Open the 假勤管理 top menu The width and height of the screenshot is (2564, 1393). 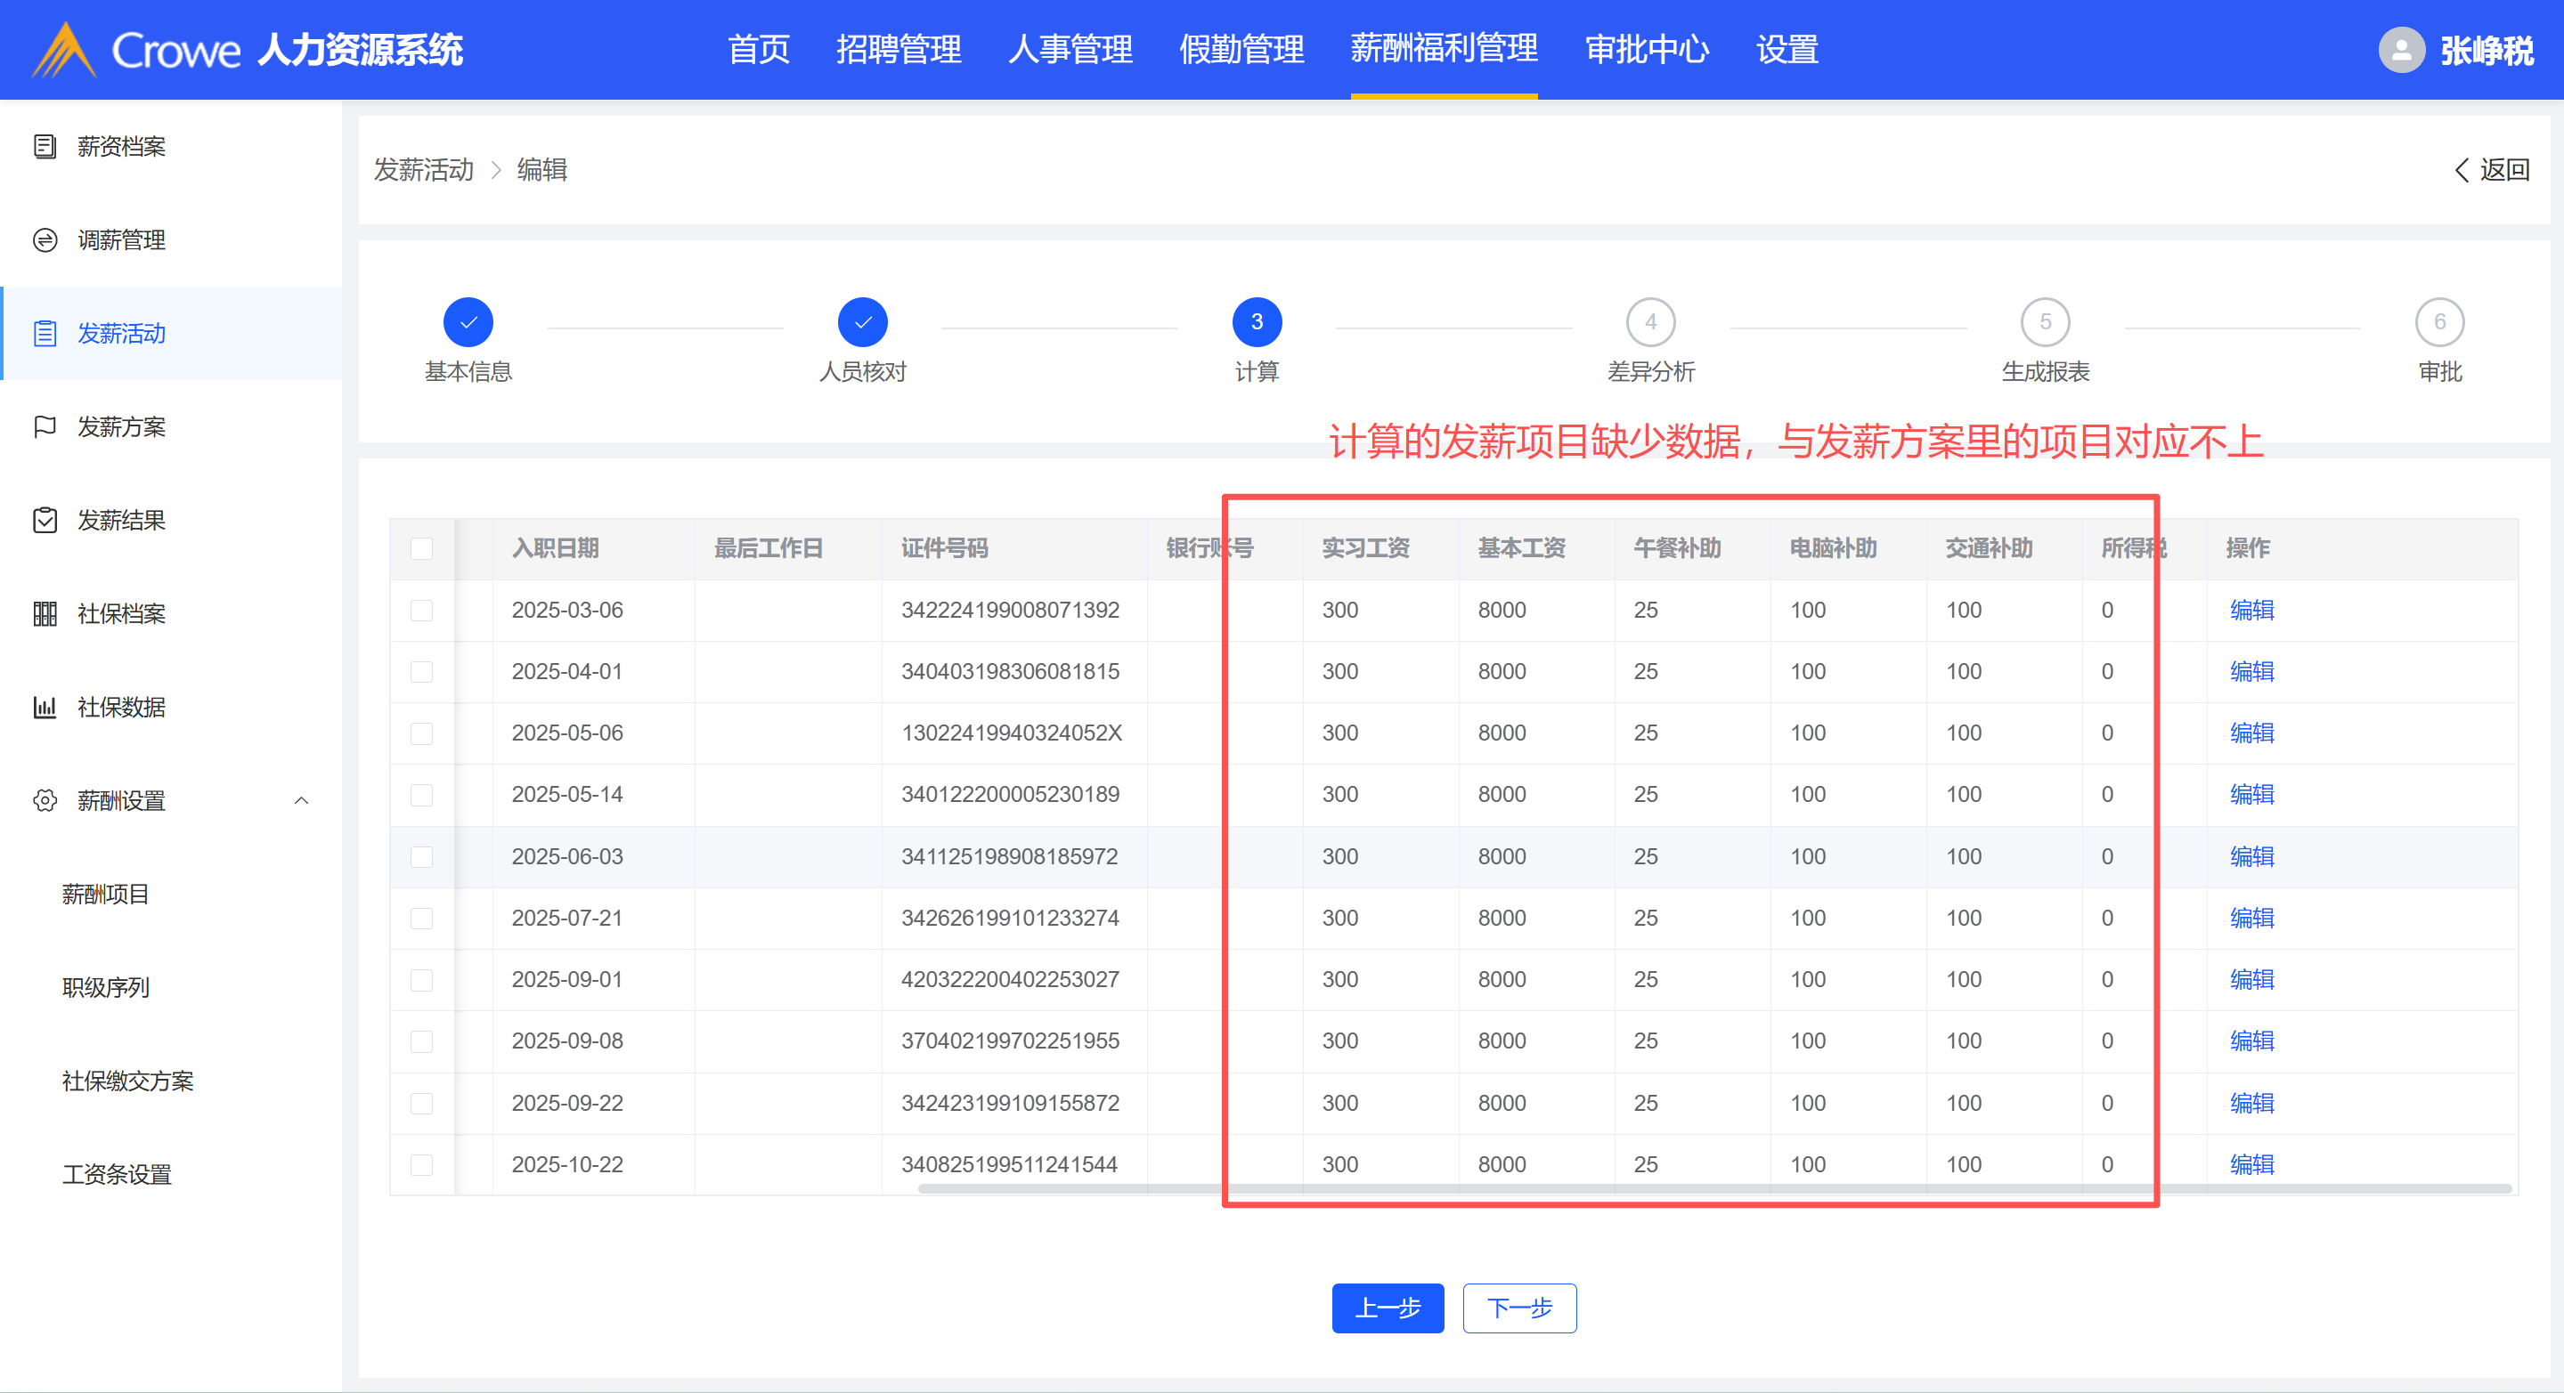[1241, 50]
